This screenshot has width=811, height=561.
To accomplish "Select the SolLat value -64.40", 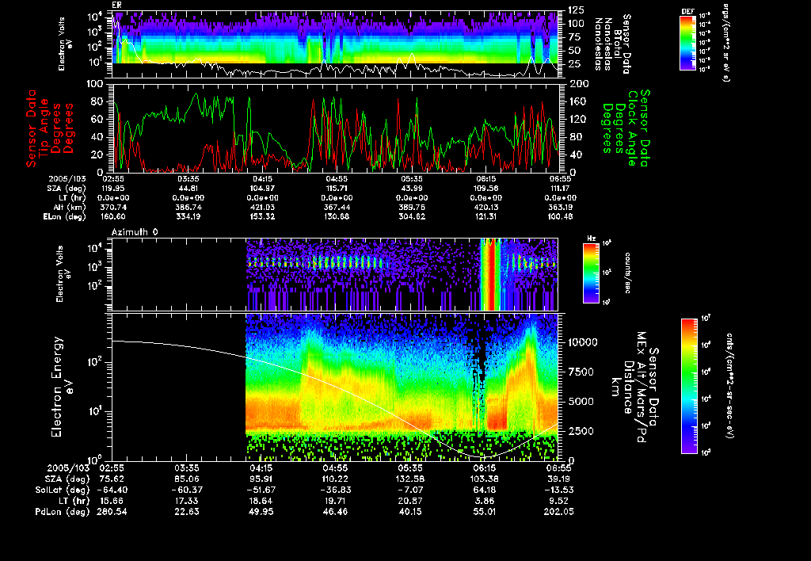I will [x=112, y=490].
